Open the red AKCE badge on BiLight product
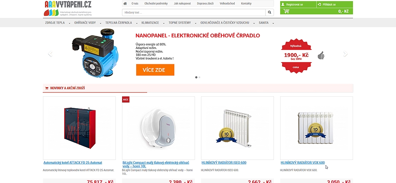Screen dimensions: 396x183 point(125,99)
